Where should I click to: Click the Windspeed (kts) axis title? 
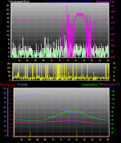[x=19, y=2]
